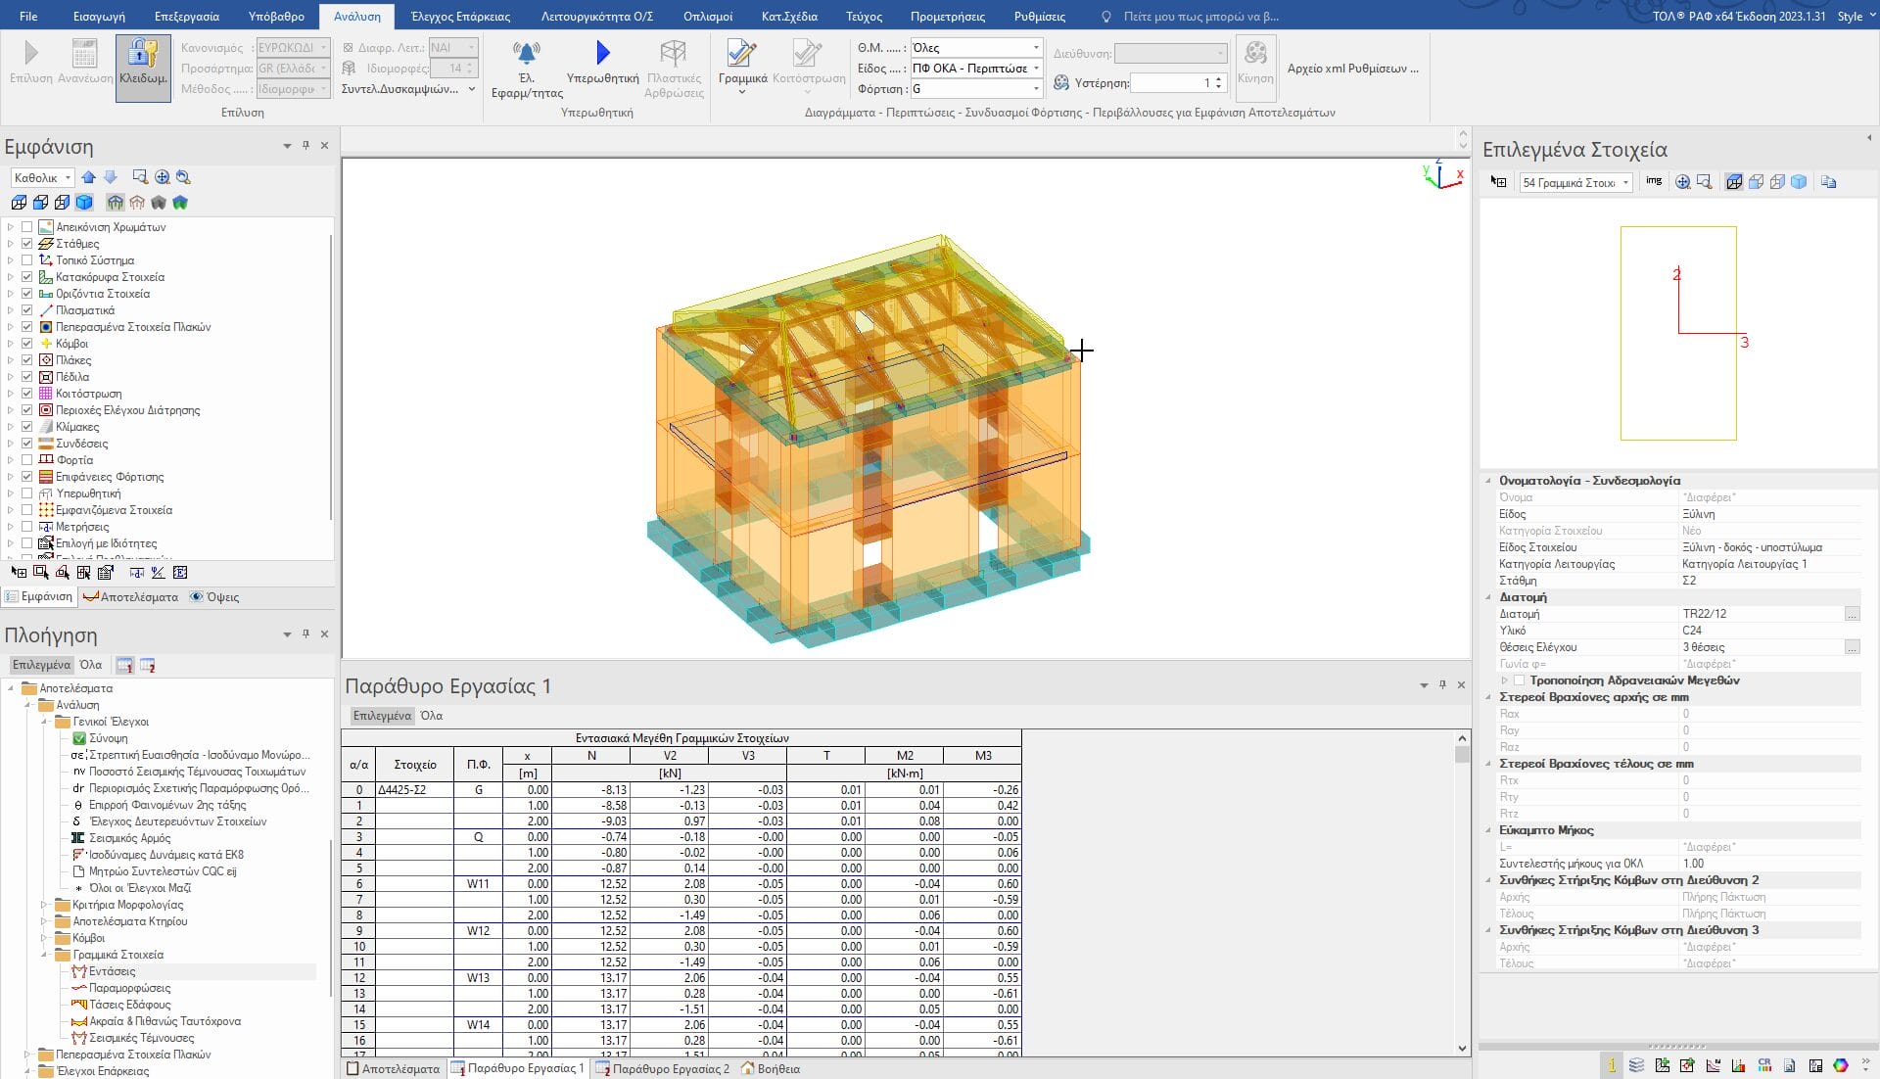The height and width of the screenshot is (1079, 1880).
Task: Open the Φόρτιση G dropdown
Action: coord(1036,89)
